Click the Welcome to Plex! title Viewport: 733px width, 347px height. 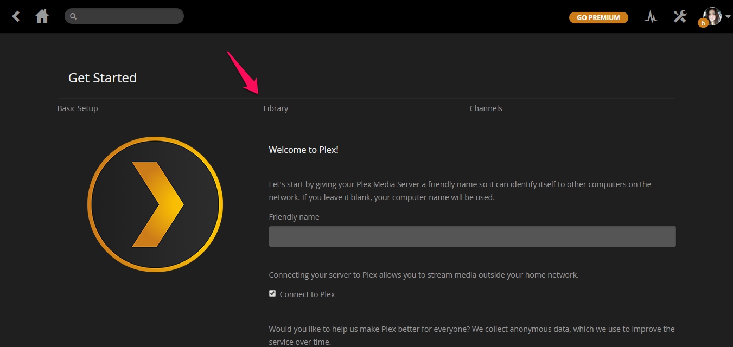coord(303,150)
